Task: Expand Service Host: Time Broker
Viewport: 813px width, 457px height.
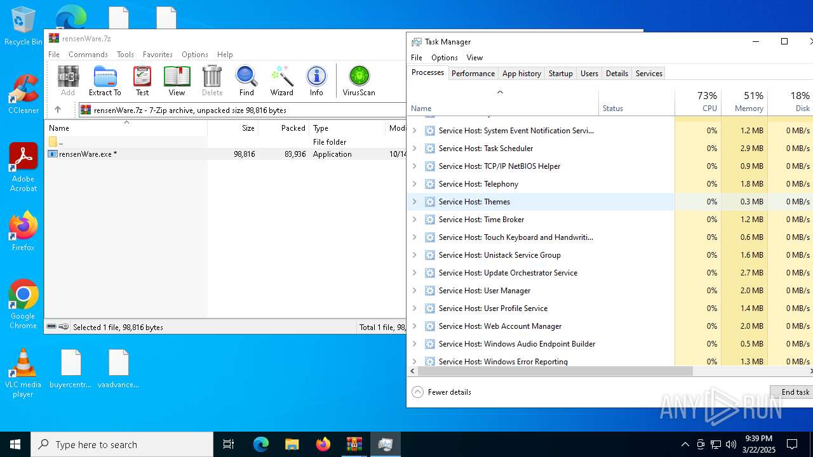Action: coord(415,219)
